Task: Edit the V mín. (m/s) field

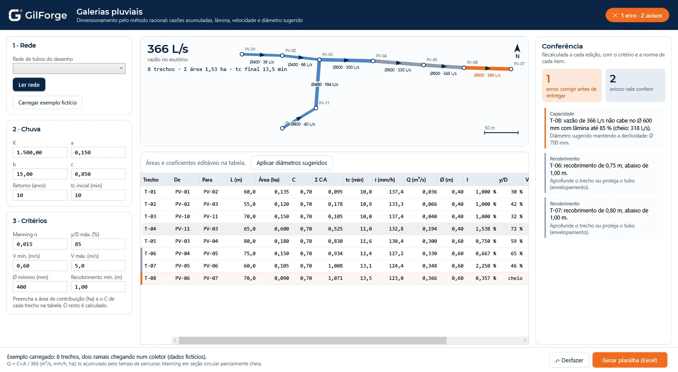Action: point(40,266)
